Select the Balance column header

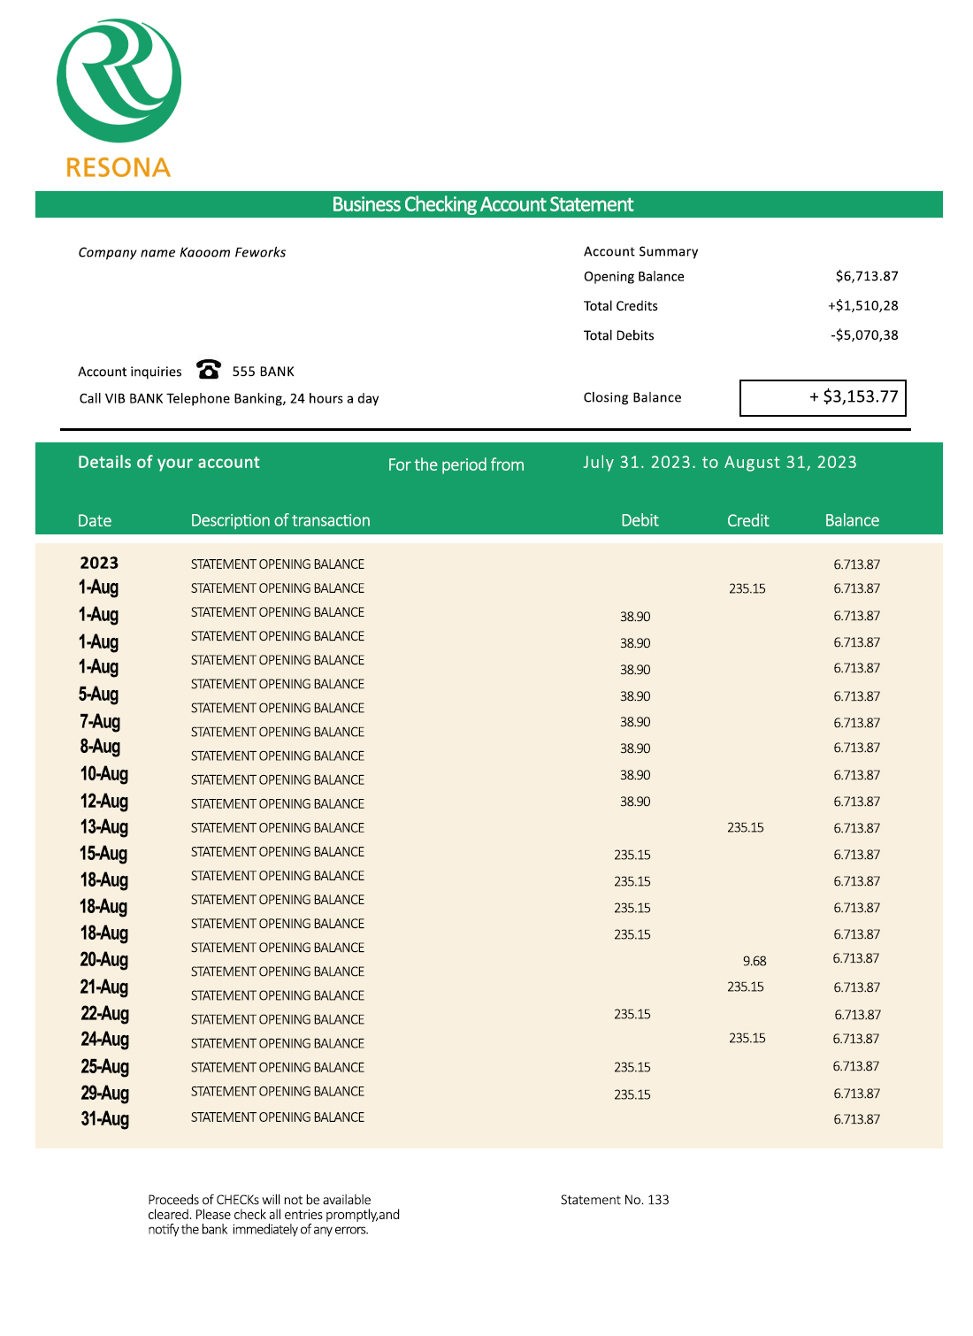pos(852,520)
